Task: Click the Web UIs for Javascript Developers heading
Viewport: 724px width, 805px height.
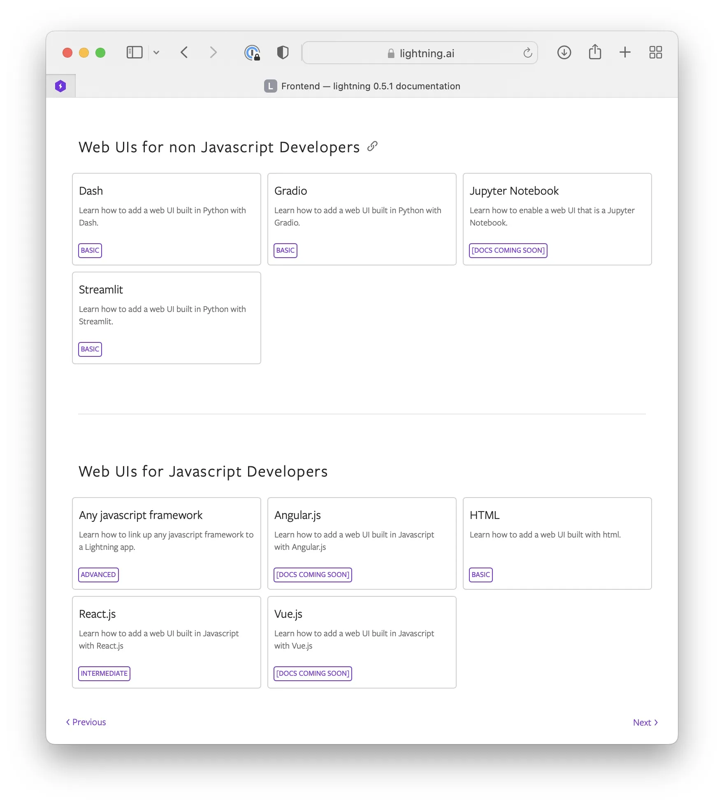Action: tap(203, 472)
